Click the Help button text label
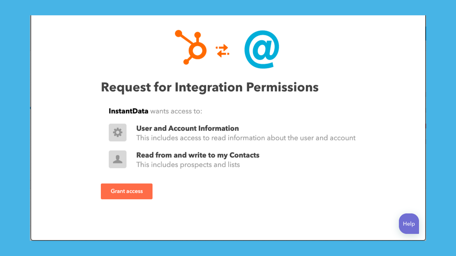Viewport: 456px width, 256px height. point(409,224)
